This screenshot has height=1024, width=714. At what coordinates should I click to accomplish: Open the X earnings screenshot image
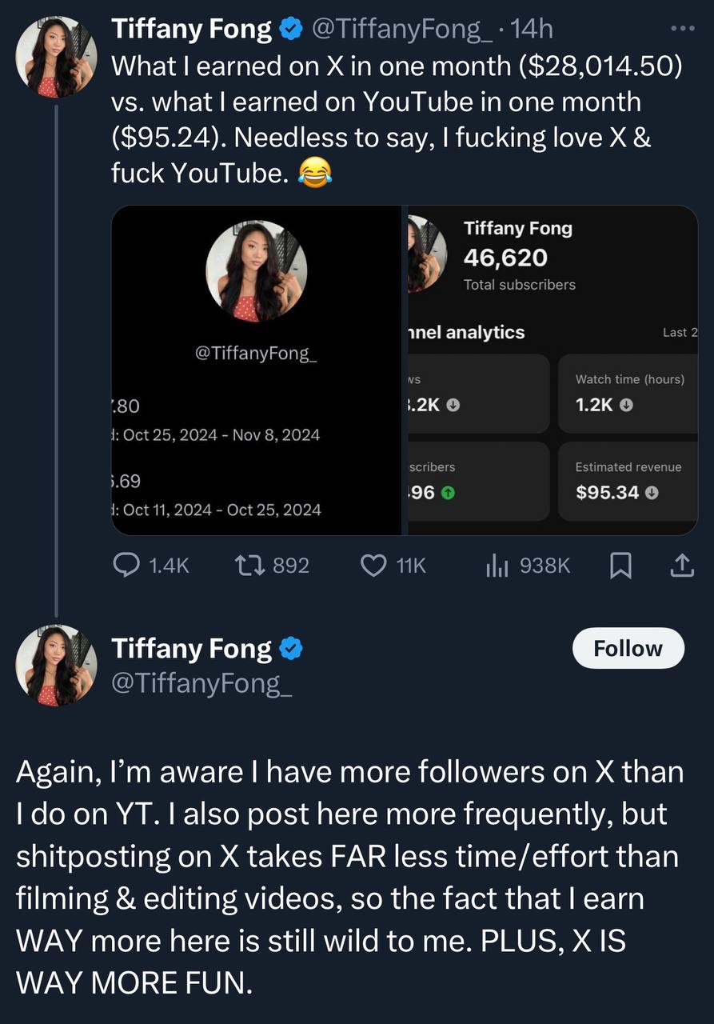(256, 370)
